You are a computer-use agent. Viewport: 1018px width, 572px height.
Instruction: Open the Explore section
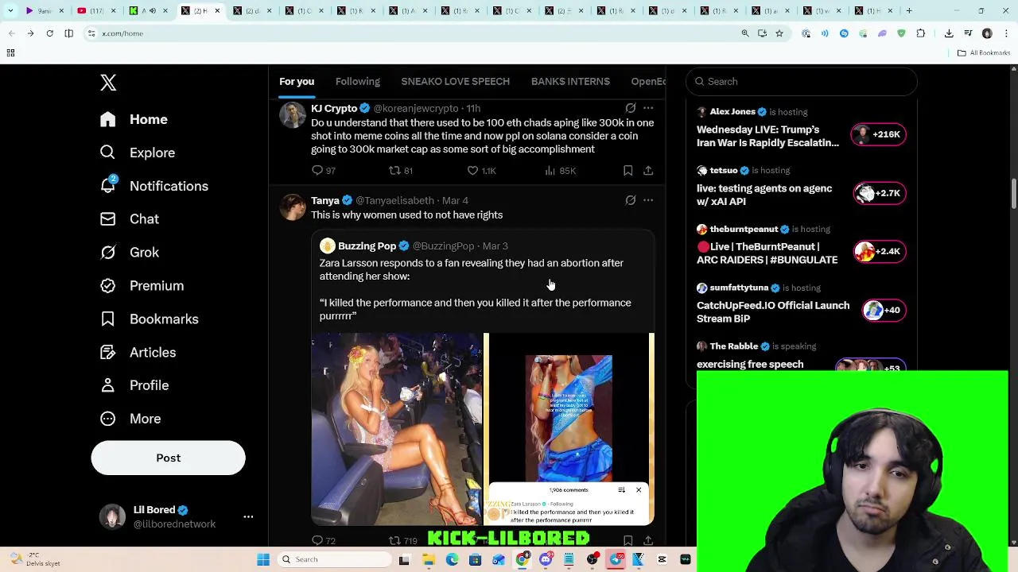(138, 153)
